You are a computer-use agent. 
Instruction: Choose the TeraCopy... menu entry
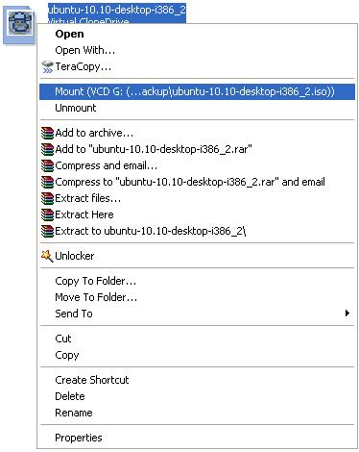[197, 66]
